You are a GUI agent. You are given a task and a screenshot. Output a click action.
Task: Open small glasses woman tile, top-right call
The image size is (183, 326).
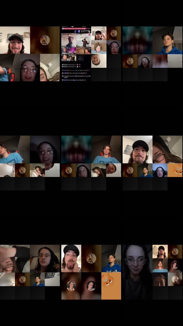click(x=145, y=61)
